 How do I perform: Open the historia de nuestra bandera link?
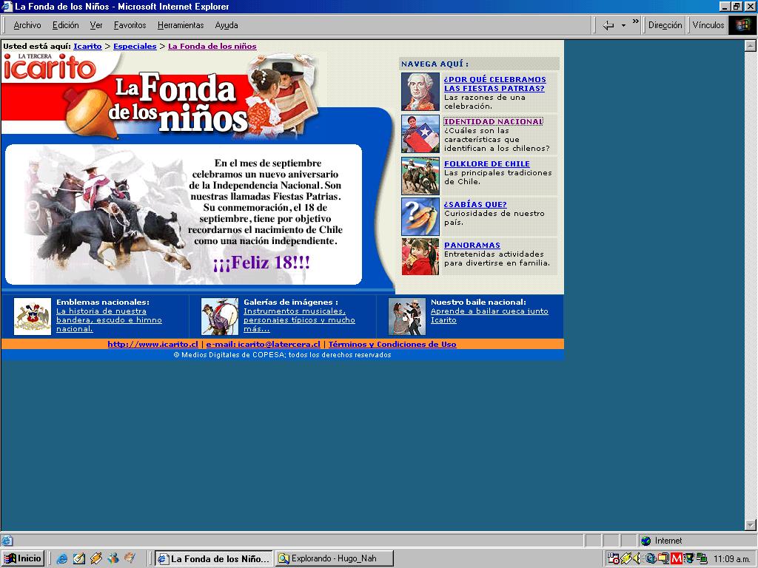(109, 319)
